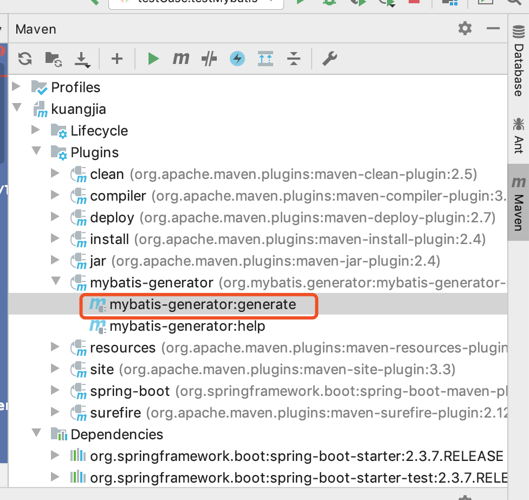The height and width of the screenshot is (500, 529).
Task: Open Maven panel gear options
Action: (x=465, y=28)
